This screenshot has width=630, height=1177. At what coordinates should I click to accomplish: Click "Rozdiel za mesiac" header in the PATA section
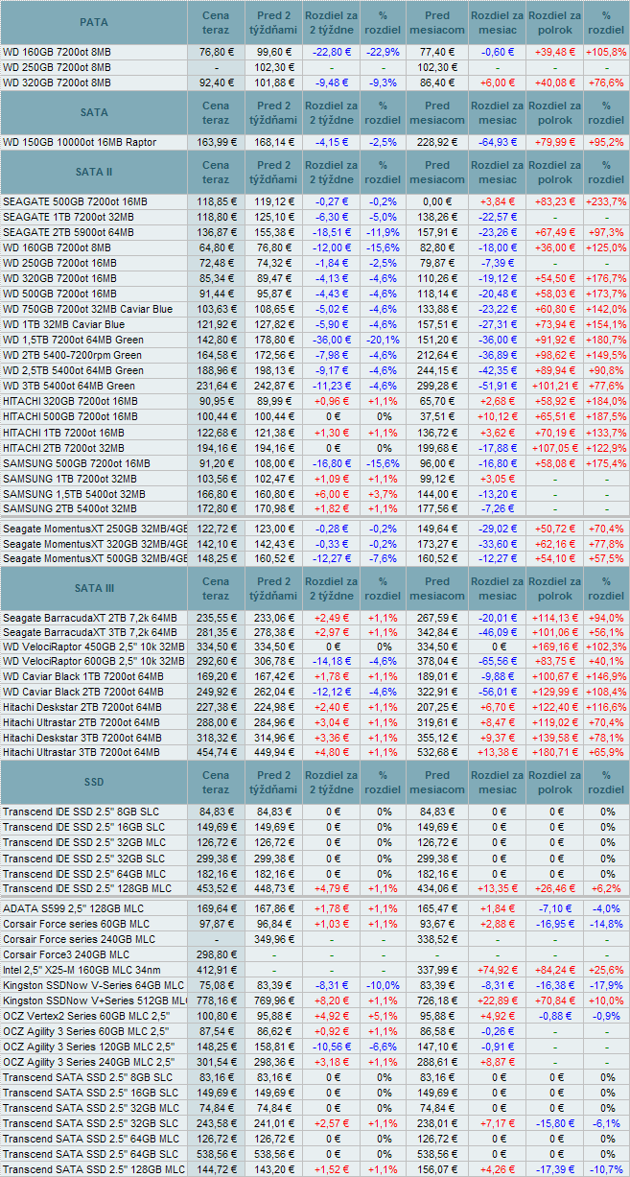pyautogui.click(x=496, y=22)
